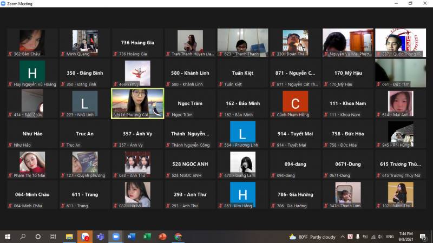Open the taskbar search icon
The height and width of the screenshot is (243, 433).
pos(23,237)
